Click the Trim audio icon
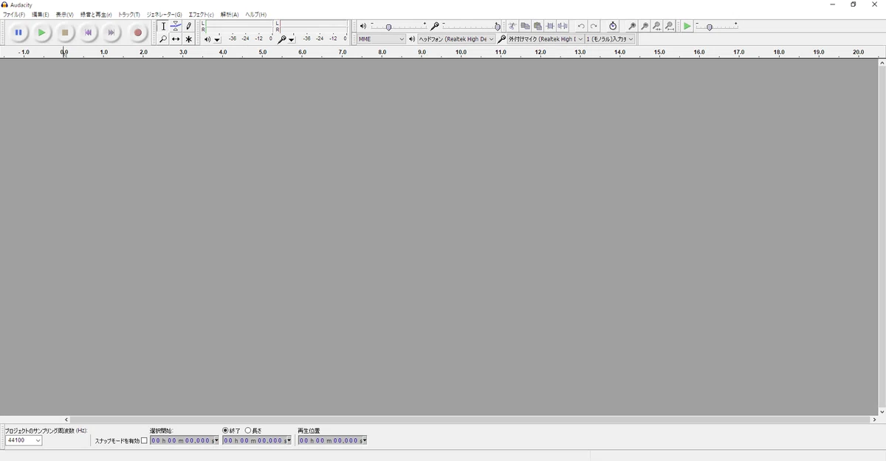This screenshot has width=886, height=461. (550, 27)
